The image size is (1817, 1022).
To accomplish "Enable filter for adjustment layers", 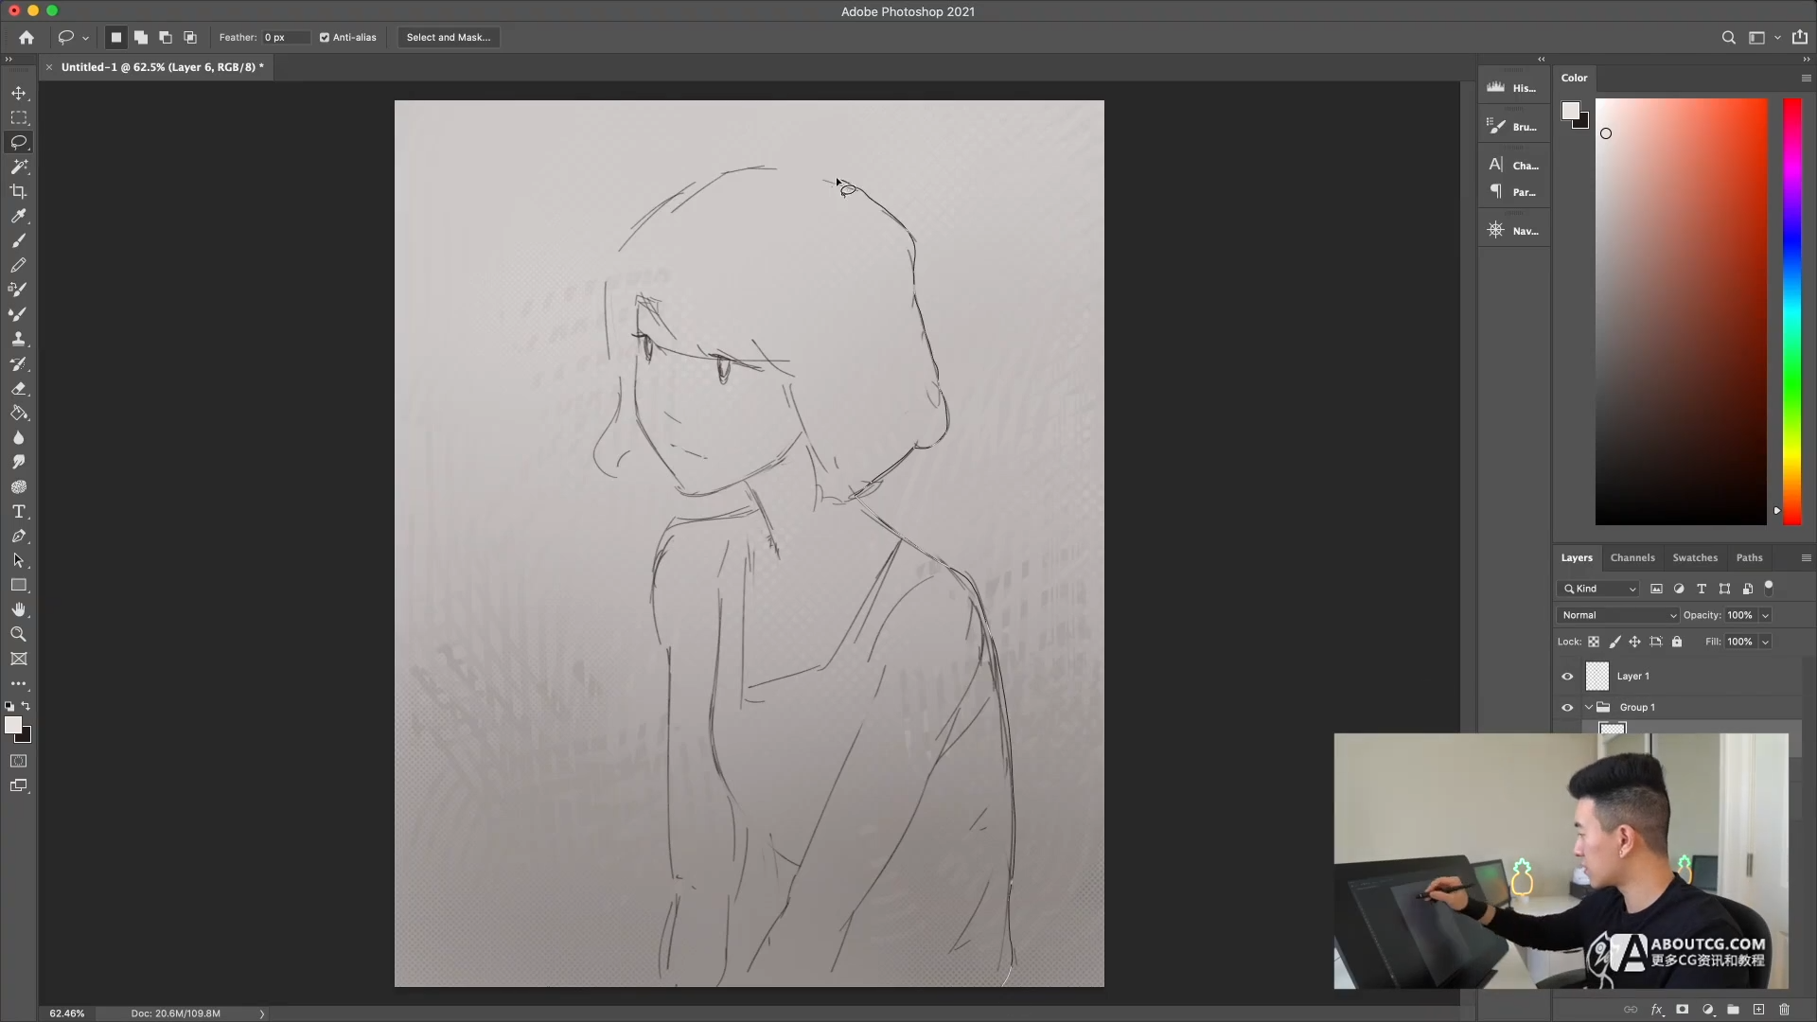I will click(1679, 589).
